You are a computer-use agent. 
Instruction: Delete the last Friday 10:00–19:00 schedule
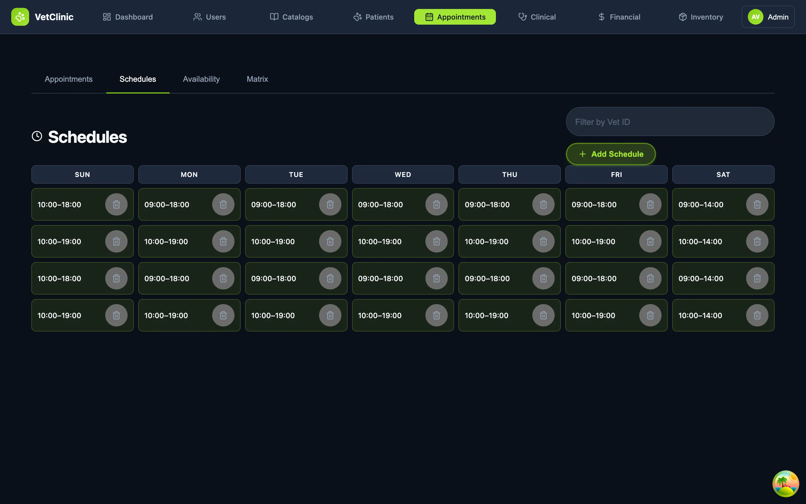click(x=650, y=315)
